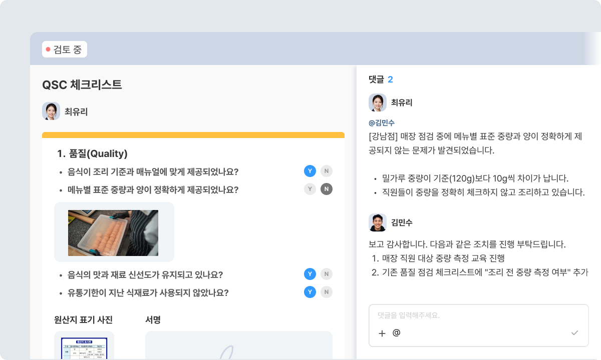
Task: Click question text 음식이 조리 기준과 매뉴얼에 맞게 제공되었나요?
Action: tap(153, 171)
